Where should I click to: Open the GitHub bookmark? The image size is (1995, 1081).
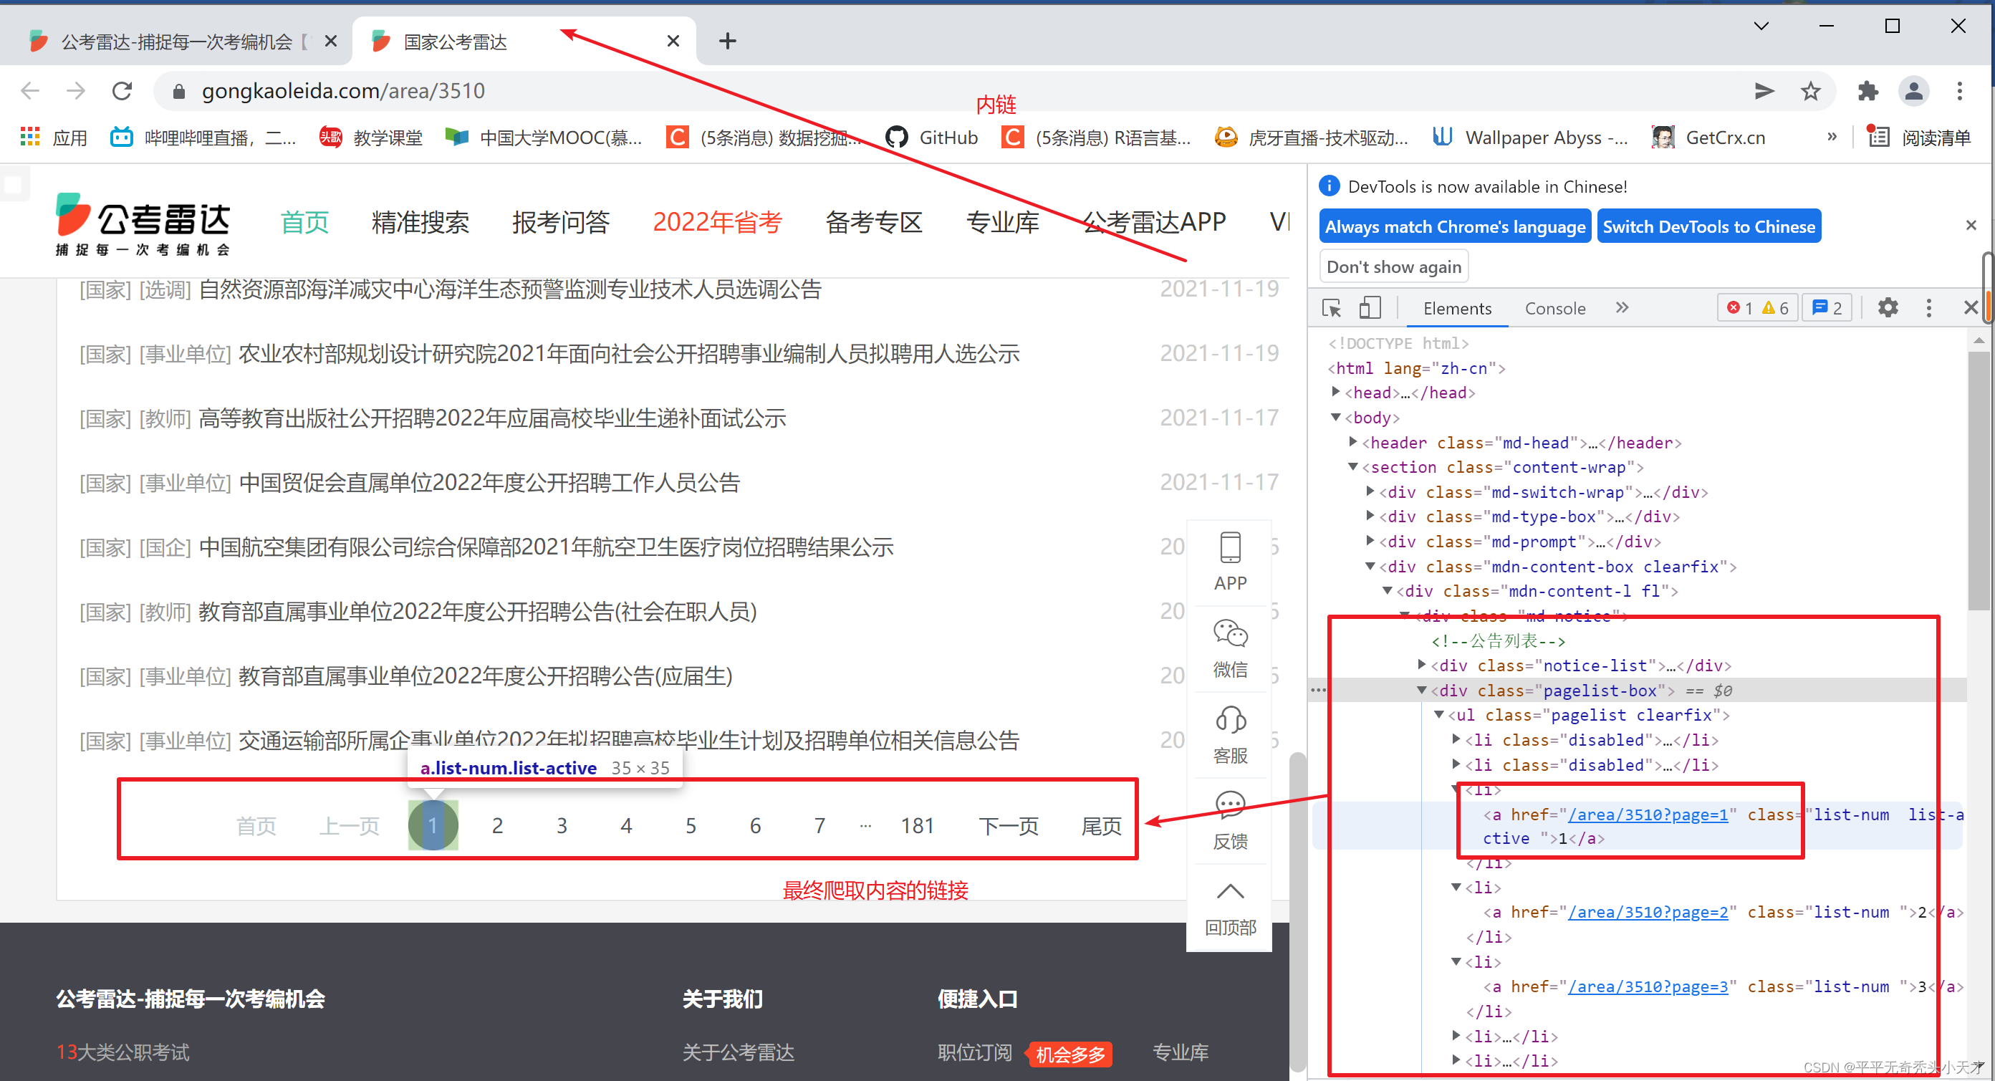pos(932,138)
